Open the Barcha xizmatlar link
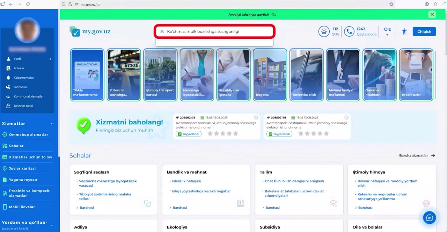Screen dimensions: 447x232 (417, 156)
